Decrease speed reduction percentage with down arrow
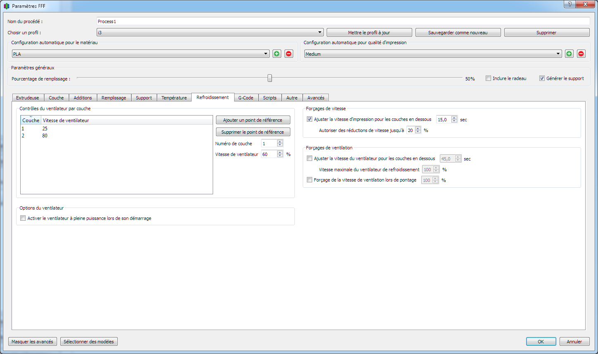This screenshot has width=598, height=354. pyautogui.click(x=418, y=132)
